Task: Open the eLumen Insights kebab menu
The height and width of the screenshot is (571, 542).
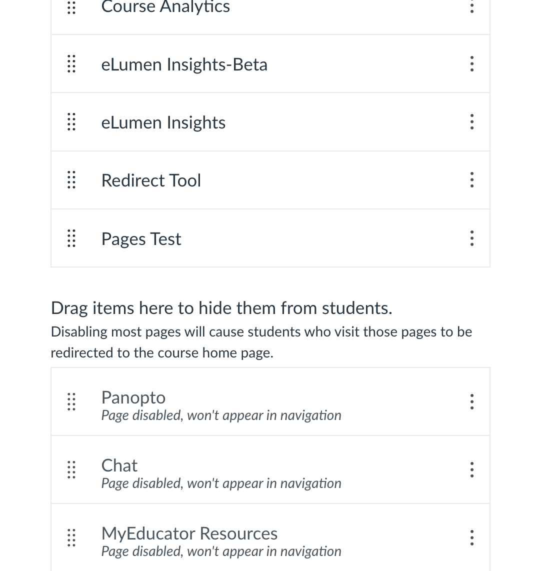Action: [471, 122]
